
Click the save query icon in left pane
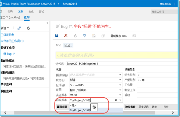(x=19, y=28)
